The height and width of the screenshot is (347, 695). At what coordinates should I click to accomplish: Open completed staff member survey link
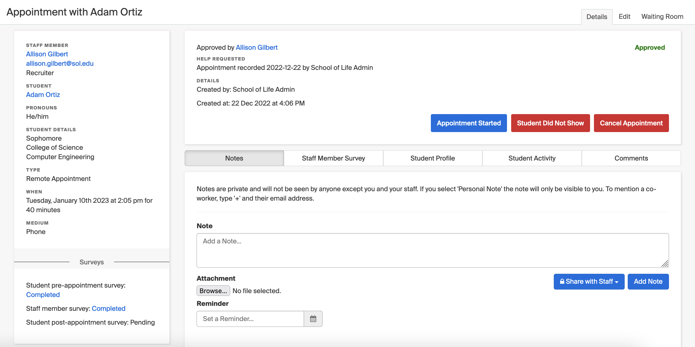[x=109, y=308]
